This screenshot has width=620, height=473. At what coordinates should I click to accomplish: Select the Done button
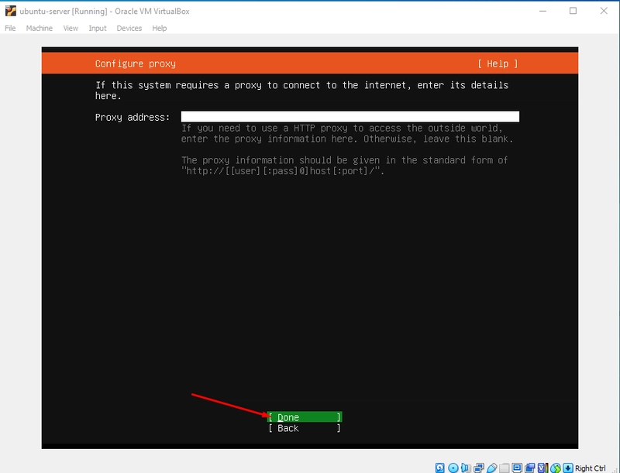click(305, 417)
